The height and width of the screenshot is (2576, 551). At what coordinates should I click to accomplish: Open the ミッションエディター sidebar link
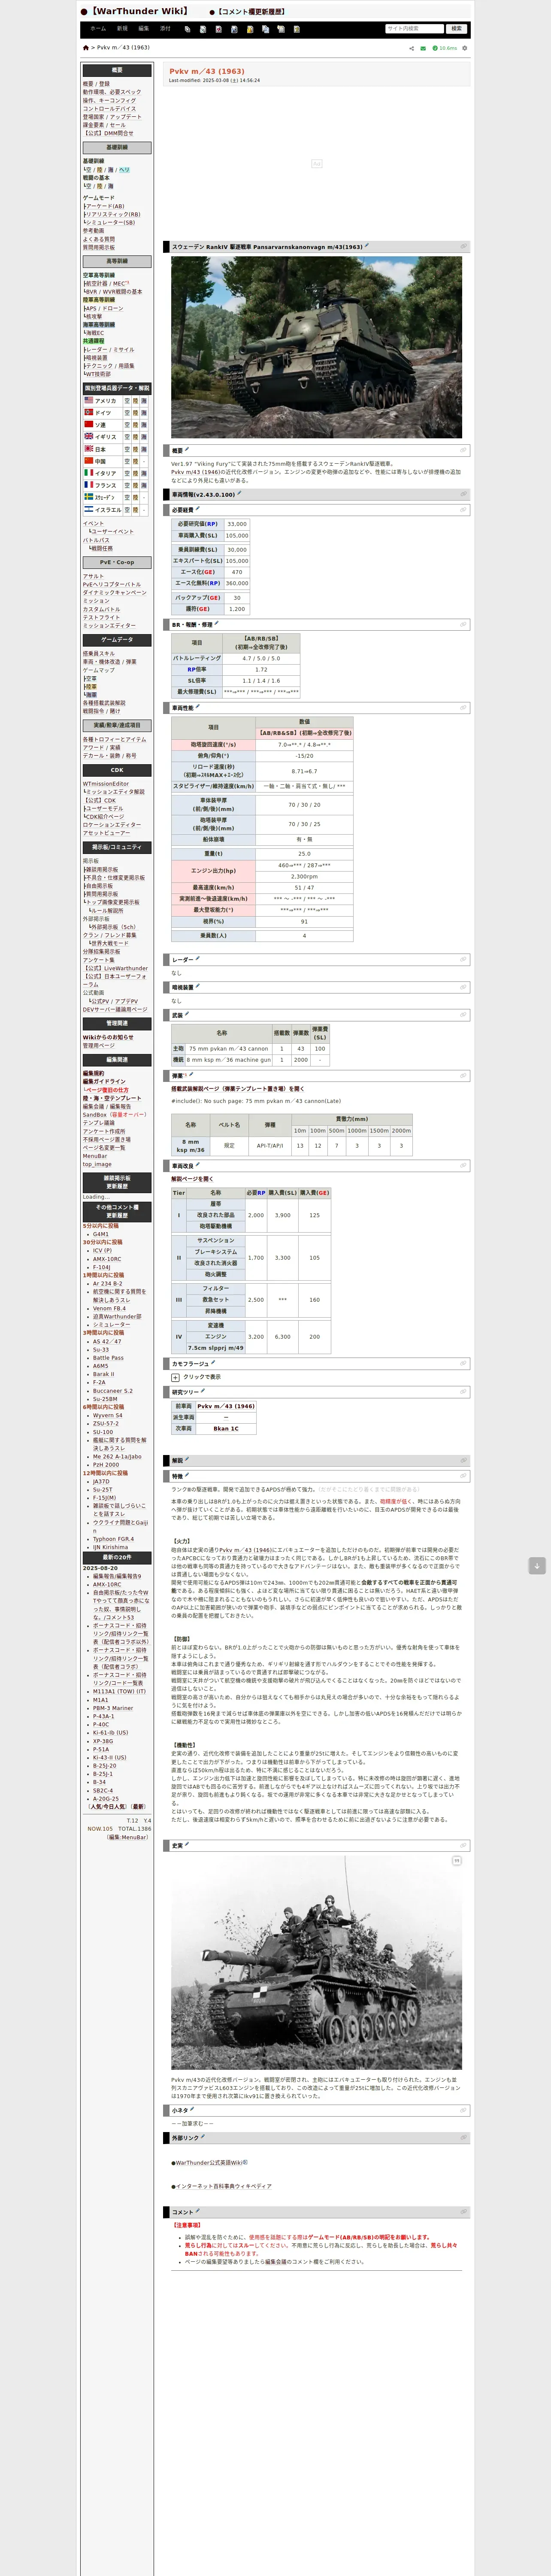point(109,625)
